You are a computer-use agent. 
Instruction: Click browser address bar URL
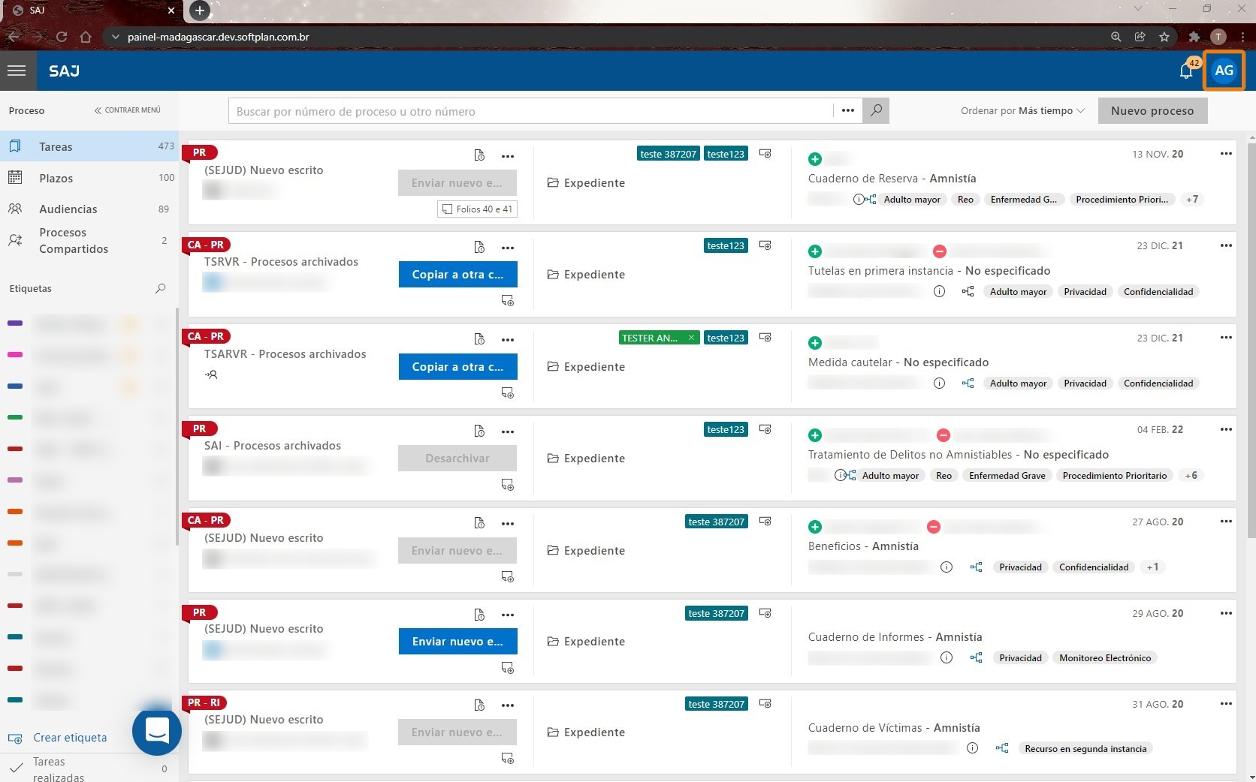click(219, 37)
